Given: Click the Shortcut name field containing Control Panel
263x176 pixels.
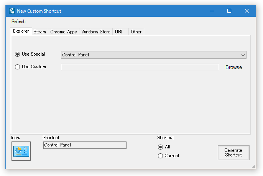Looking at the screenshot, I should (x=85, y=145).
